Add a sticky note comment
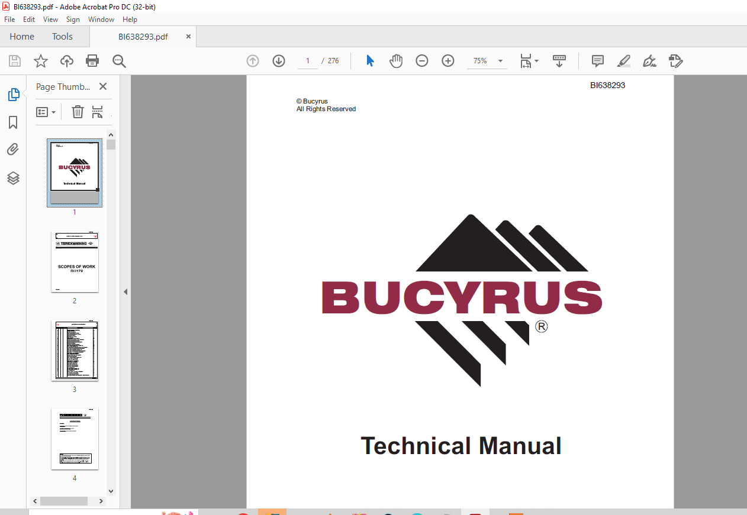The width and height of the screenshot is (747, 515). (598, 61)
